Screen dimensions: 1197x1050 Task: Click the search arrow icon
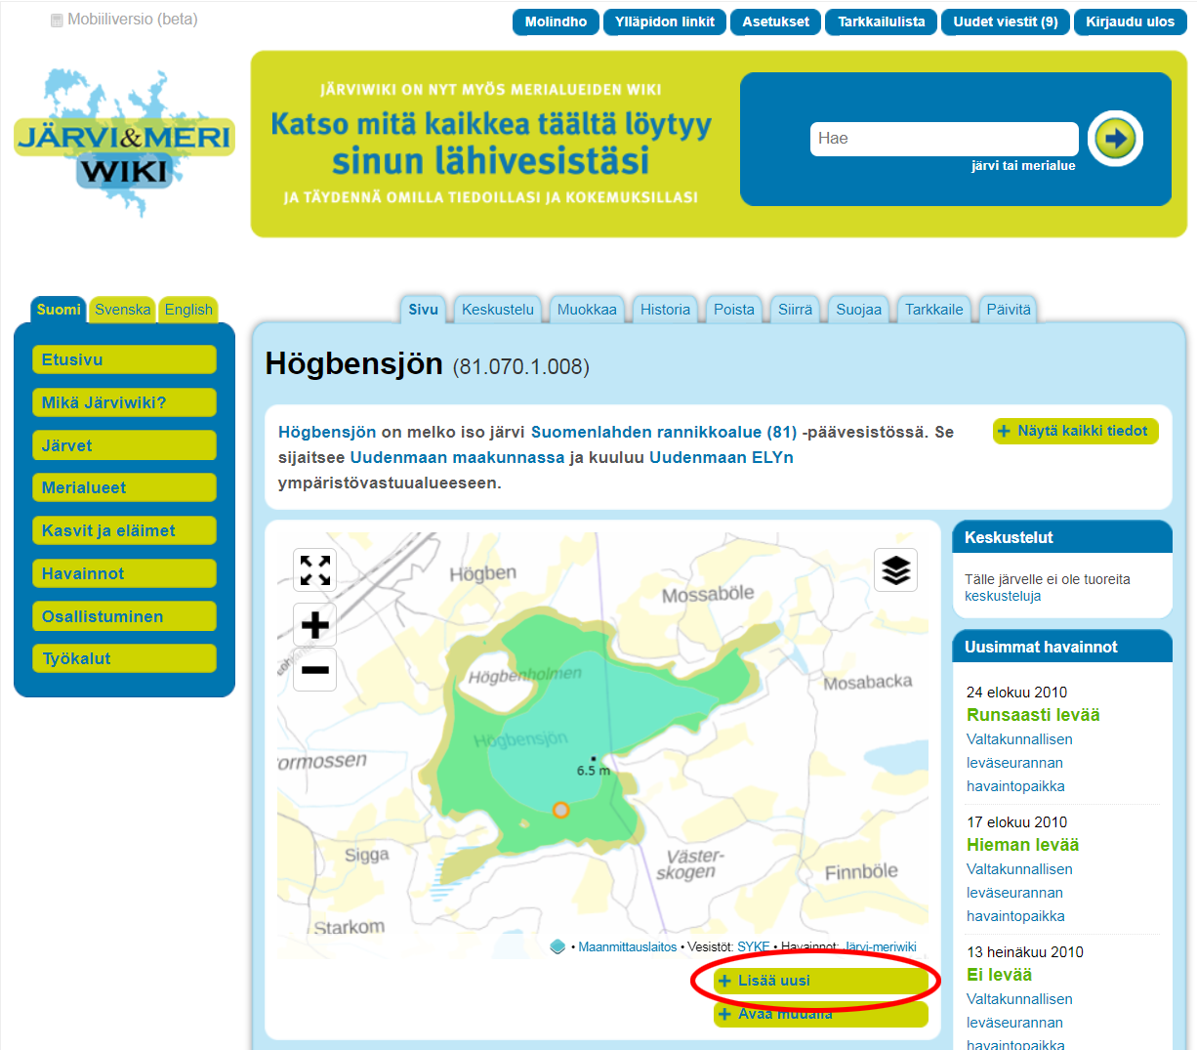[x=1114, y=139]
